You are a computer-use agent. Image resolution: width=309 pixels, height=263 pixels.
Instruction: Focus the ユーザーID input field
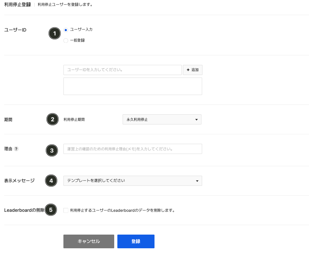click(x=122, y=70)
